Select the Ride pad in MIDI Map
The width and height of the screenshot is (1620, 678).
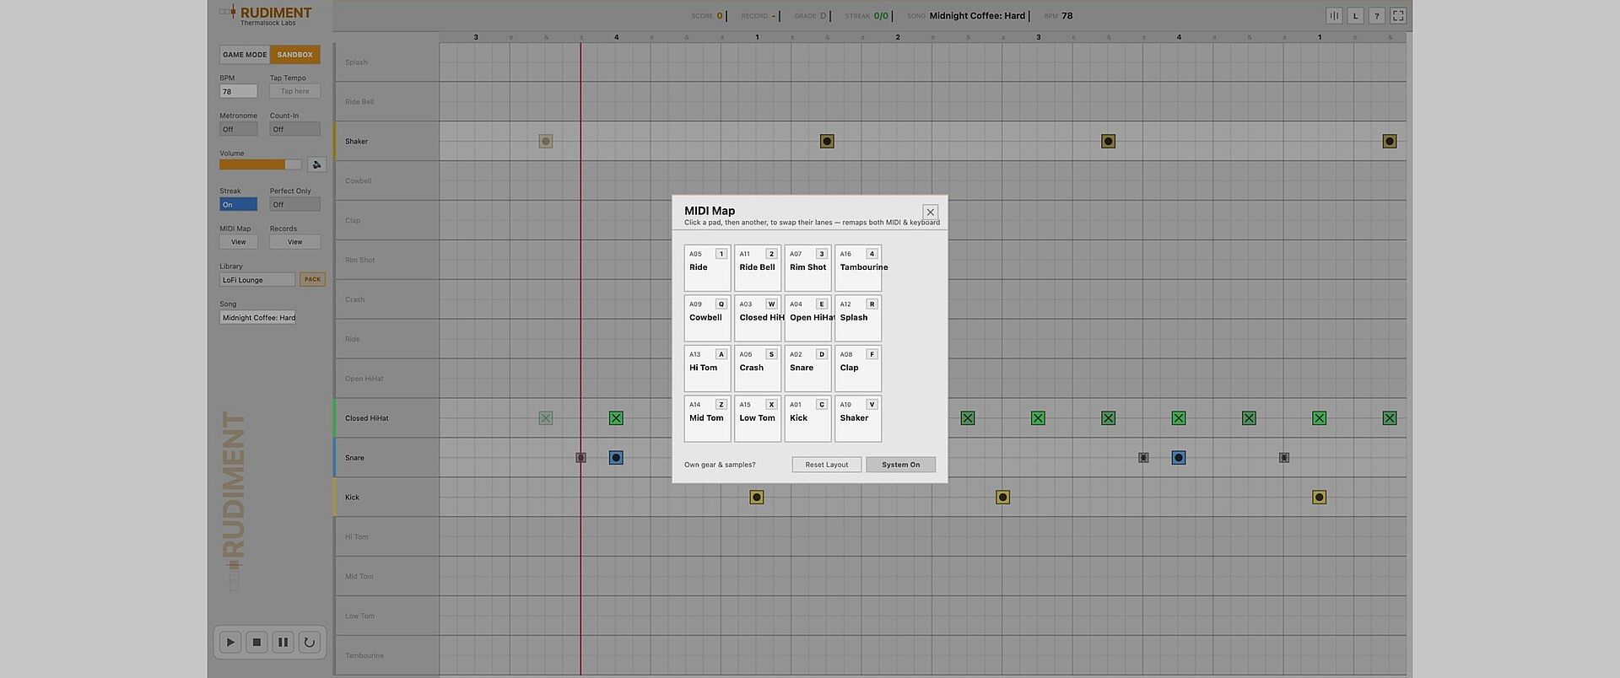pos(707,268)
